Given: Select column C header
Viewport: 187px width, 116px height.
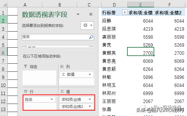Looking at the screenshot, I should (89, 5).
